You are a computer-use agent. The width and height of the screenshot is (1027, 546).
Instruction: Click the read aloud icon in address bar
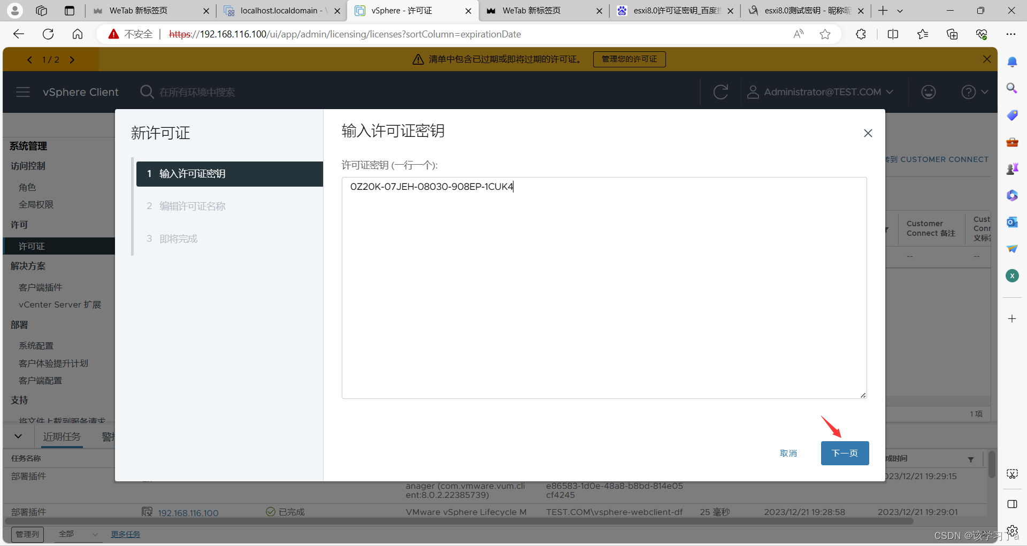point(799,34)
